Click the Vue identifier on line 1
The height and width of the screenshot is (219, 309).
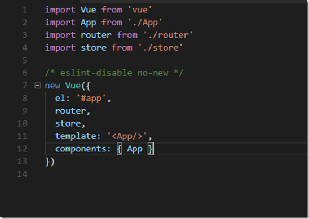coord(89,10)
